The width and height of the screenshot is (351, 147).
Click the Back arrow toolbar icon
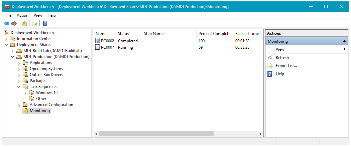tap(6, 23)
